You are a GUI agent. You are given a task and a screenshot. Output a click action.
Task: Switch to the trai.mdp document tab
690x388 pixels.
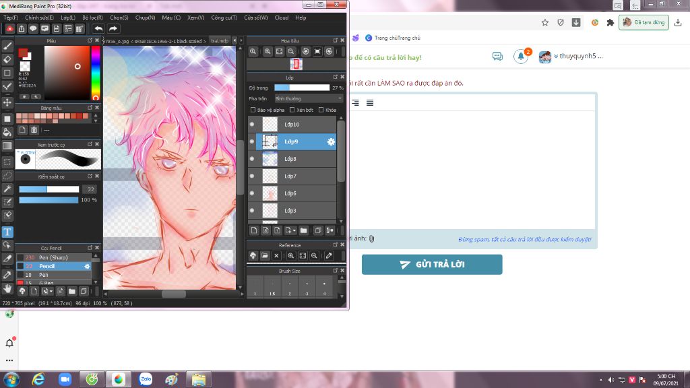point(220,40)
